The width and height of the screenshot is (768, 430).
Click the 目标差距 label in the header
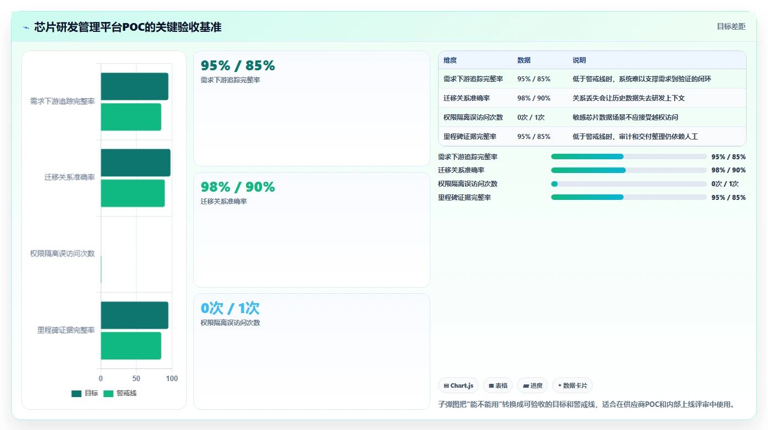[x=731, y=26]
